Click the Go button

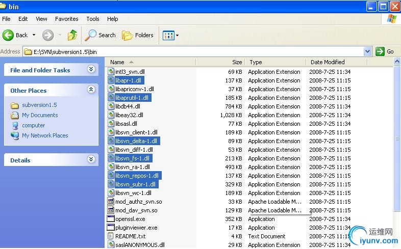tap(385, 51)
